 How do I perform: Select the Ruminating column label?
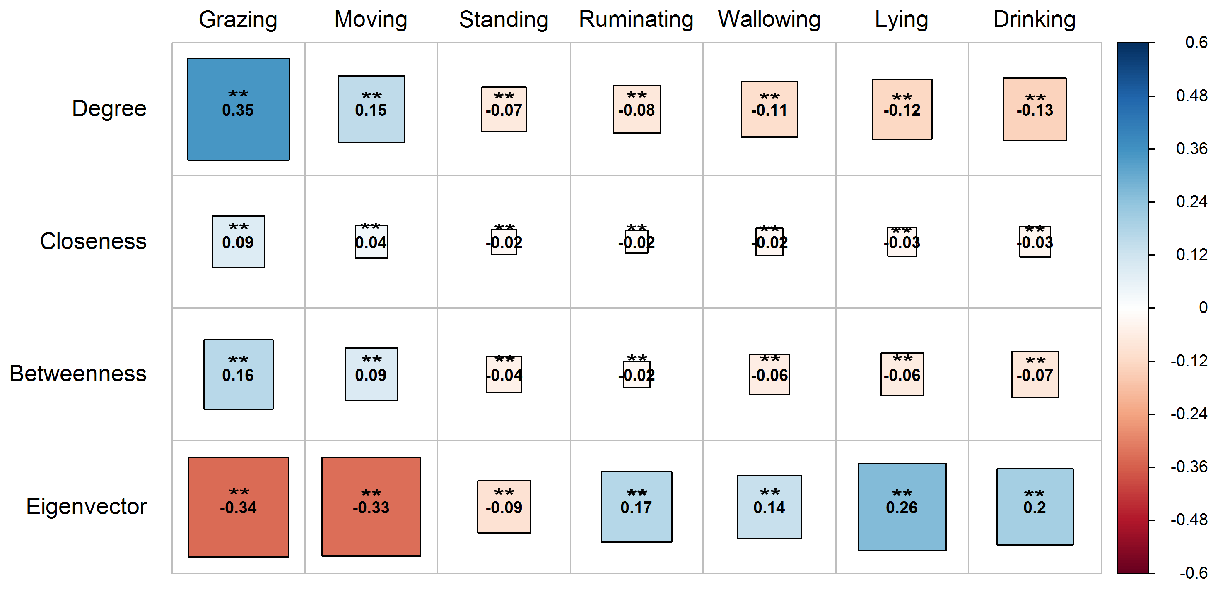point(636,20)
